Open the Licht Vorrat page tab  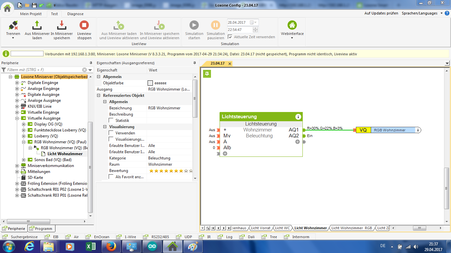pyautogui.click(x=260, y=228)
